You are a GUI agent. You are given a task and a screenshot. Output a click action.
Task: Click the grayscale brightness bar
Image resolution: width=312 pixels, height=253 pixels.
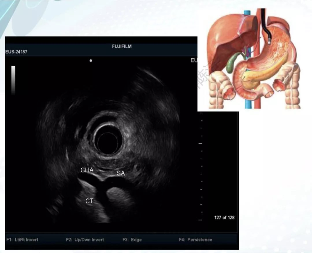13,80
